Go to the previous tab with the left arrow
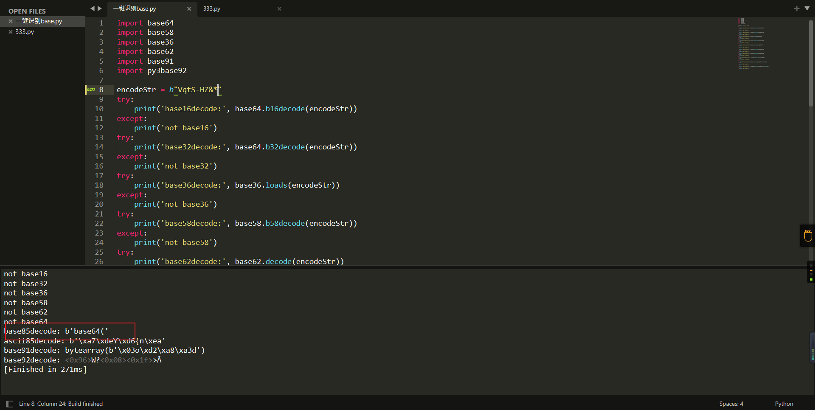This screenshot has width=815, height=410. coord(92,8)
